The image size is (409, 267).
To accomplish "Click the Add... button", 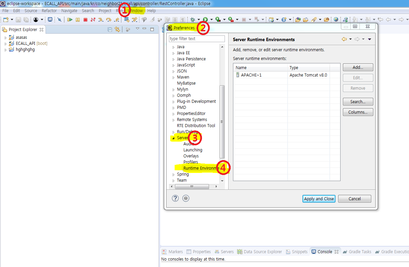I will point(358,67).
